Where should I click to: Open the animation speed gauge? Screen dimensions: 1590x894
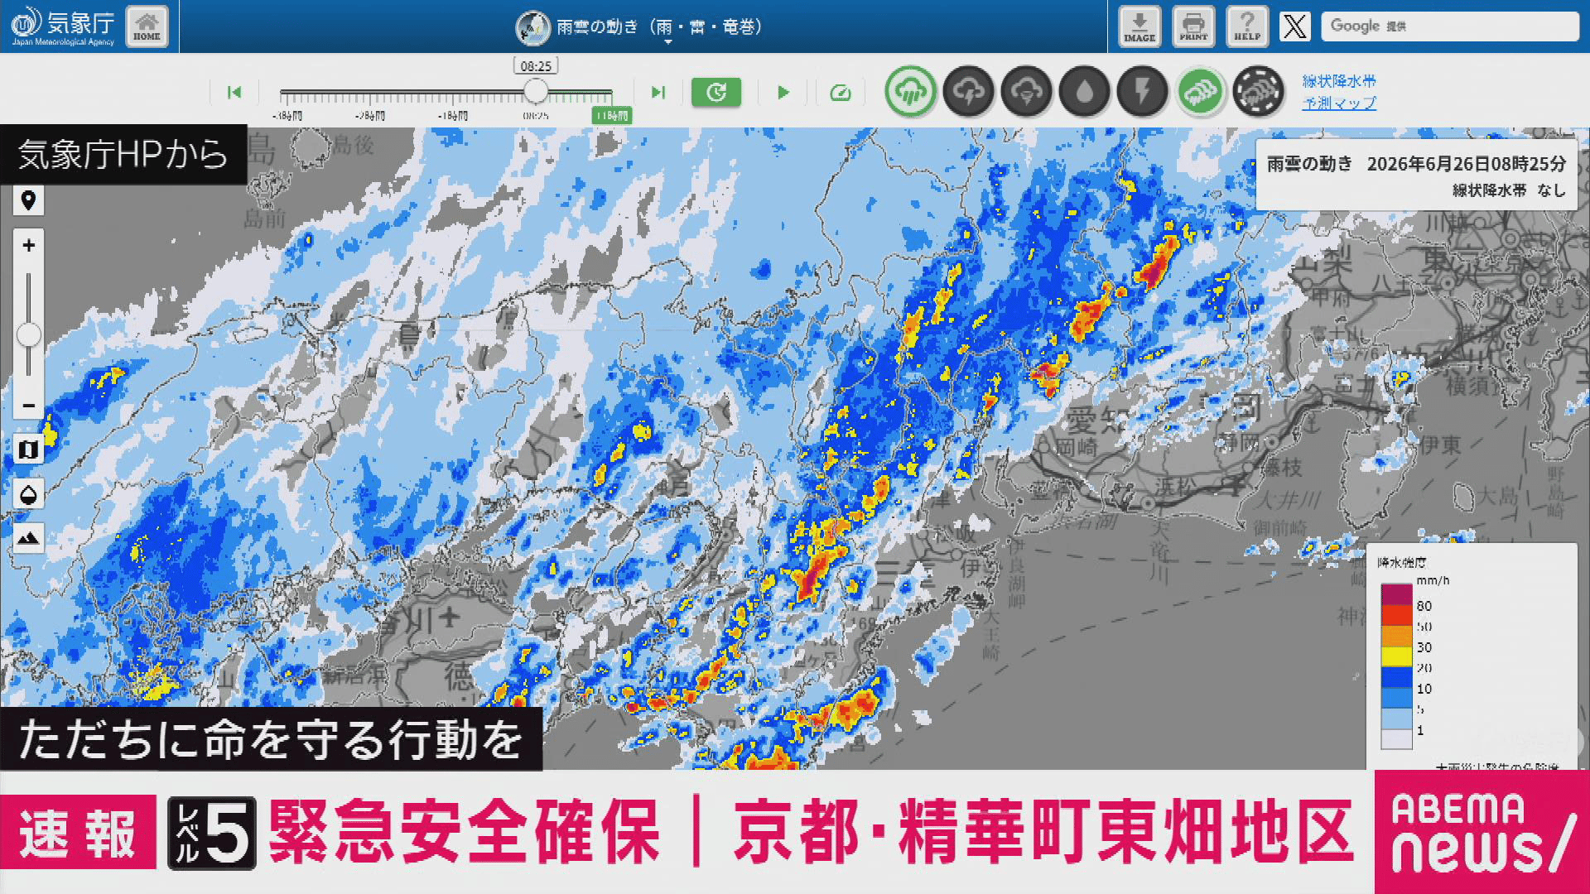841,92
